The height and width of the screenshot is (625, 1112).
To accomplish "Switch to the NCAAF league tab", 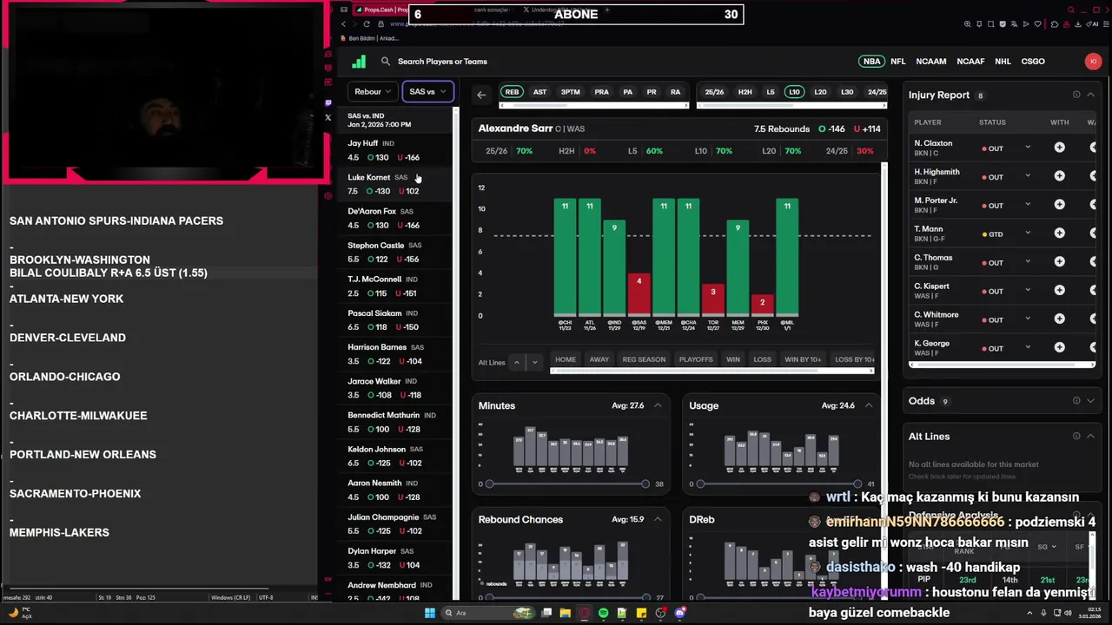I will [970, 62].
